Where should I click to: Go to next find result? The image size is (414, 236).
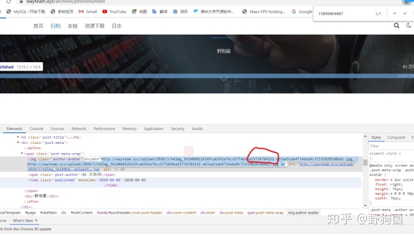pyautogui.click(x=405, y=13)
